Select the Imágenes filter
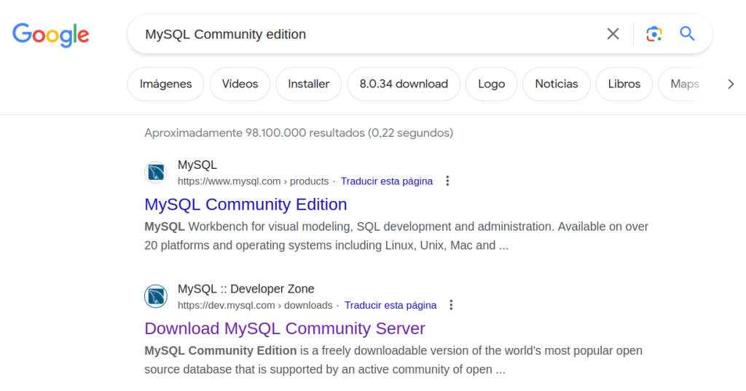746x391 pixels. 165,84
